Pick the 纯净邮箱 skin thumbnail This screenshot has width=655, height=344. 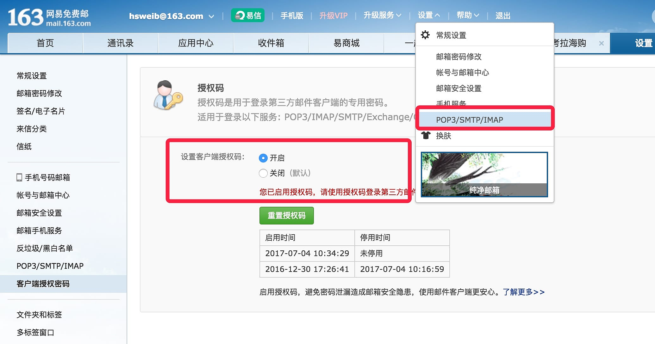pyautogui.click(x=484, y=174)
